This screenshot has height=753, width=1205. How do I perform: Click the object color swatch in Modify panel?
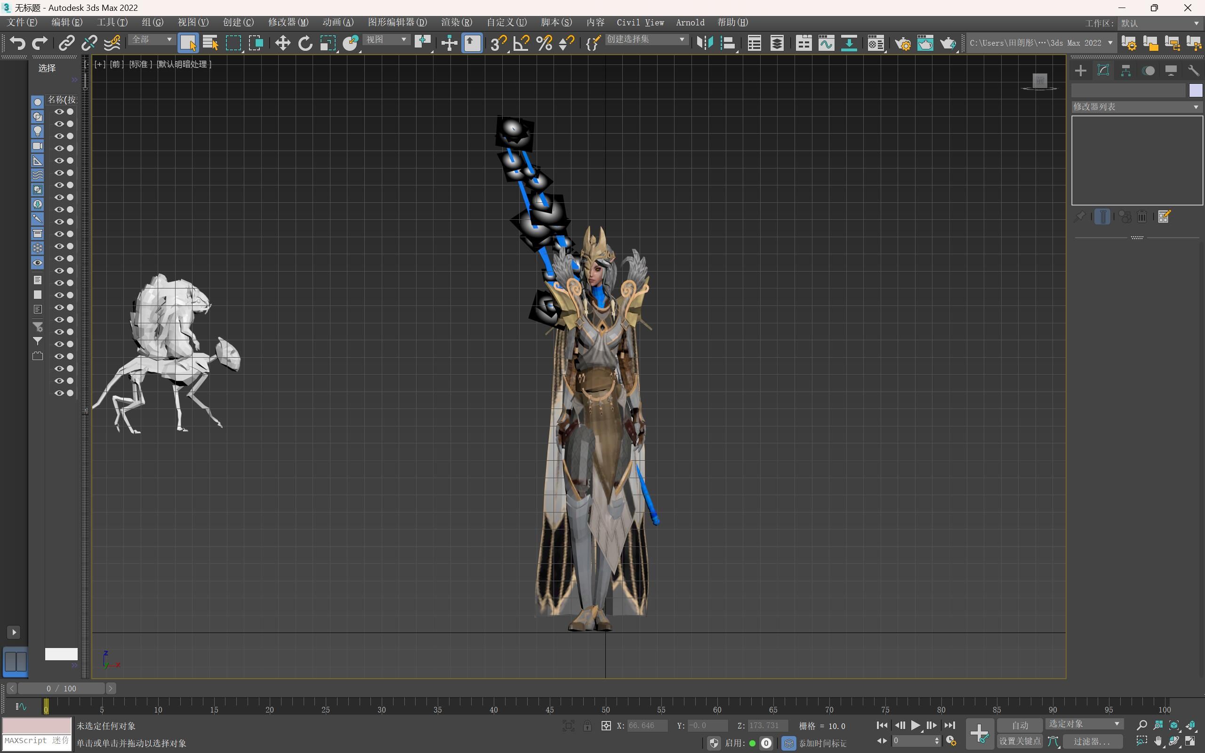(1196, 90)
